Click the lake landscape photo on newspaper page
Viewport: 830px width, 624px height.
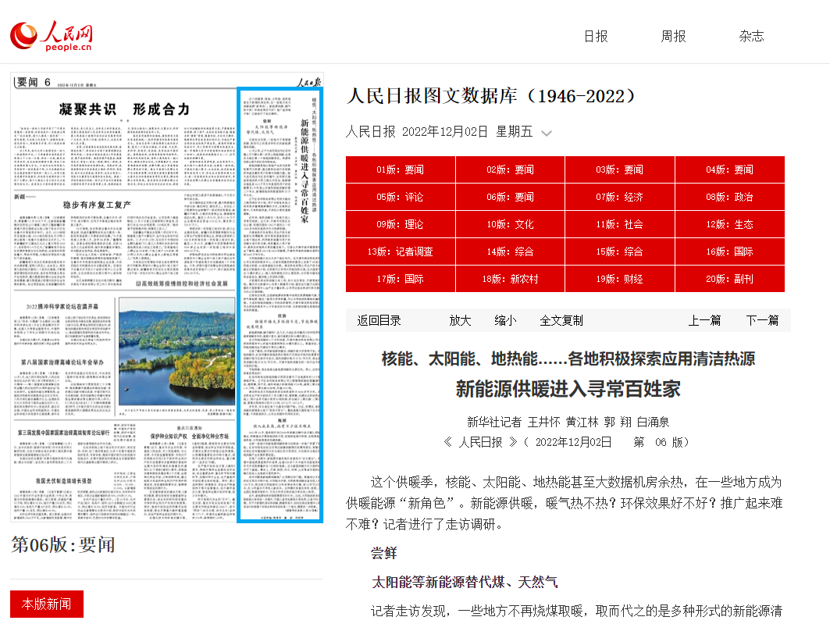pos(176,351)
